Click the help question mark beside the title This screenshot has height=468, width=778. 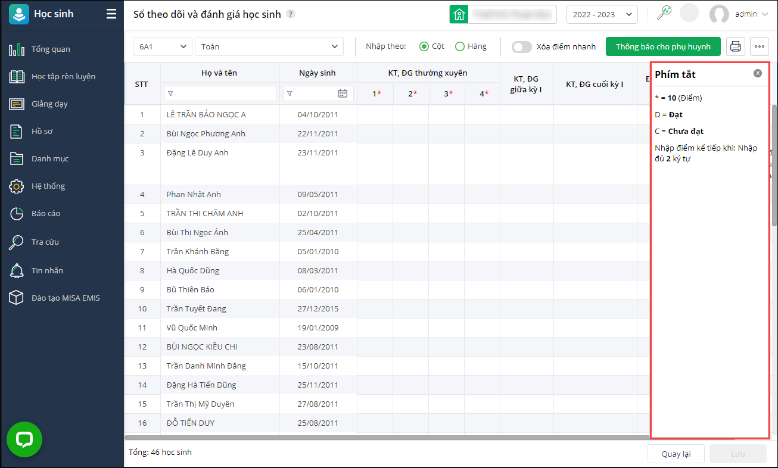[x=290, y=14]
